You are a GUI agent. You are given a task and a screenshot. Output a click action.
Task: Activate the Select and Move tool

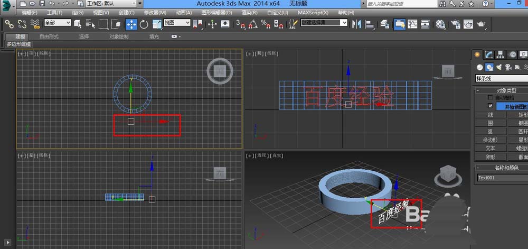tap(131, 24)
